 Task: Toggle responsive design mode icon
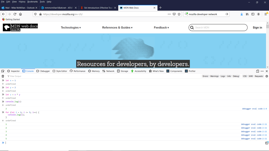pyautogui.click(x=257, y=71)
